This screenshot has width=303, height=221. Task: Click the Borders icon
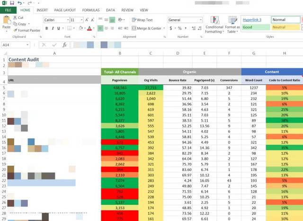point(70,28)
